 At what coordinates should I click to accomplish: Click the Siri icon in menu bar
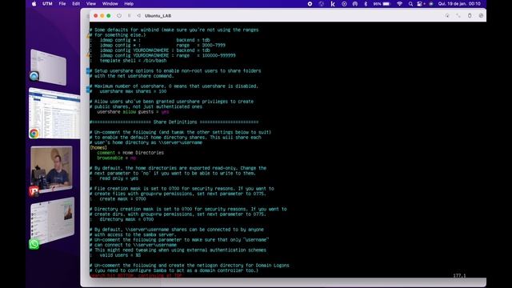[431, 4]
